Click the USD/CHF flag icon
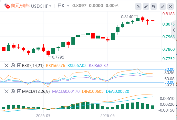The height and width of the screenshot is (120, 177). pyautogui.click(x=7, y=6)
